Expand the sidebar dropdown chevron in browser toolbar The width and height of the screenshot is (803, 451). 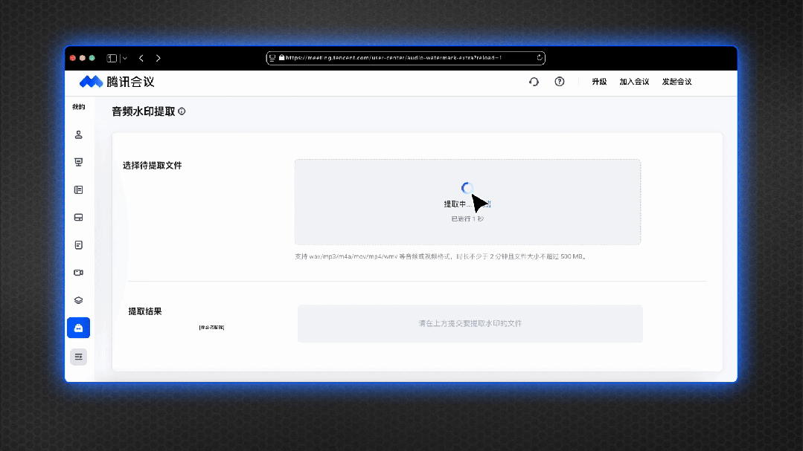pyautogui.click(x=124, y=58)
